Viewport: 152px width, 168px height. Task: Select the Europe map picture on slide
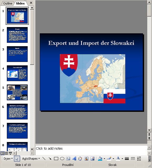pos(92,78)
